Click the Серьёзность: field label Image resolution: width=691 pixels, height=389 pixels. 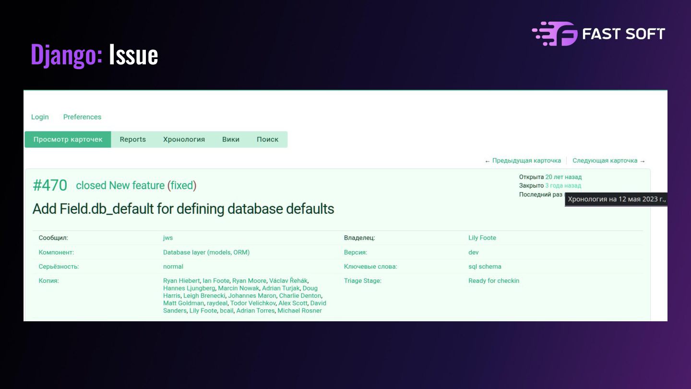pos(59,267)
